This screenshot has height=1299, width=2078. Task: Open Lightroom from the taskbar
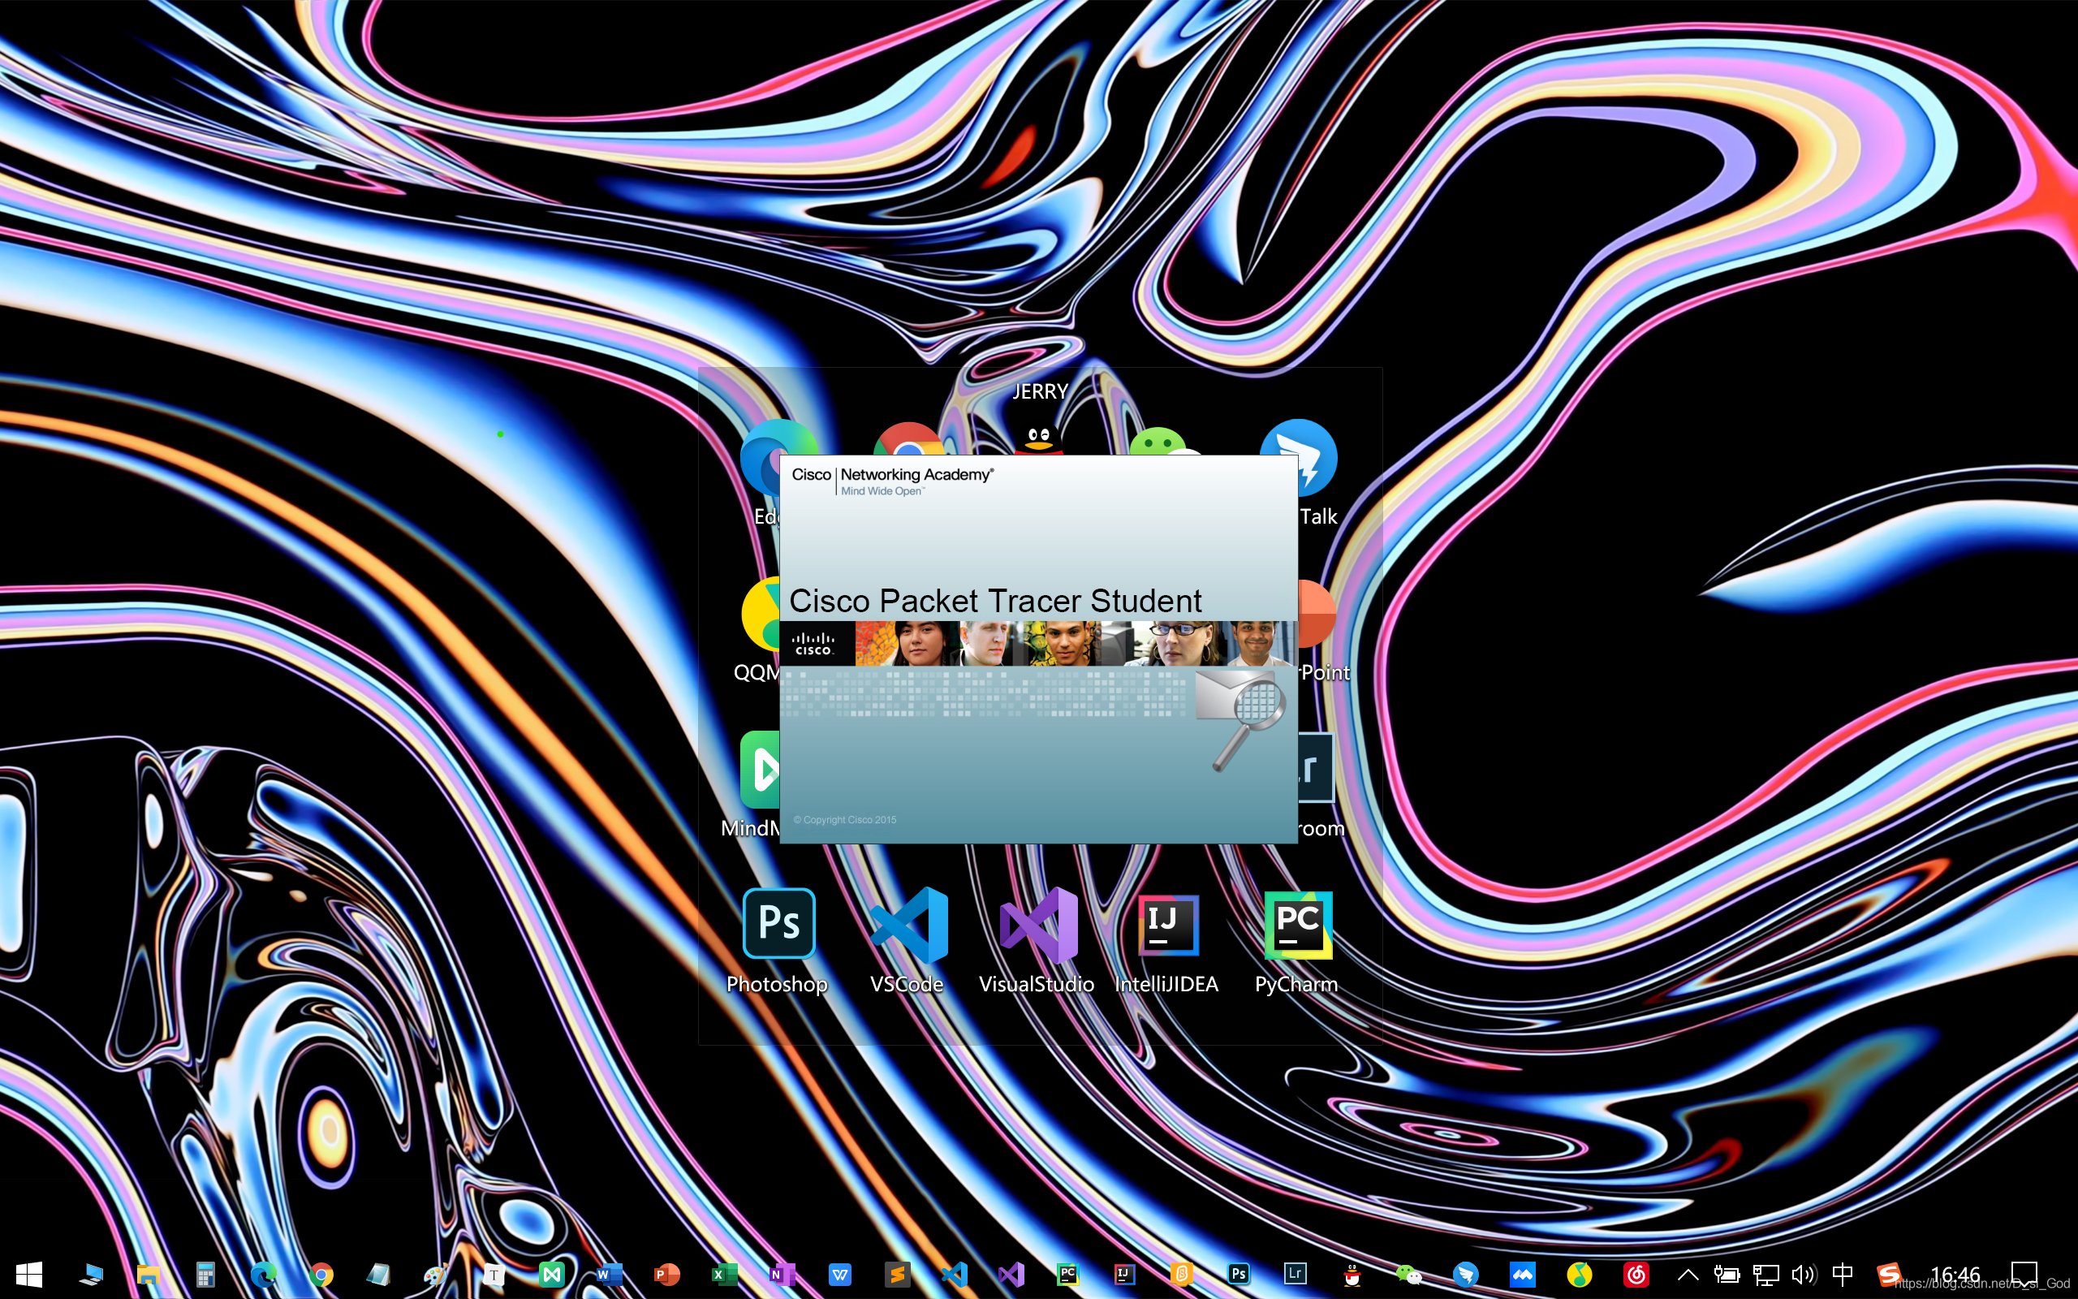pyautogui.click(x=1295, y=1273)
